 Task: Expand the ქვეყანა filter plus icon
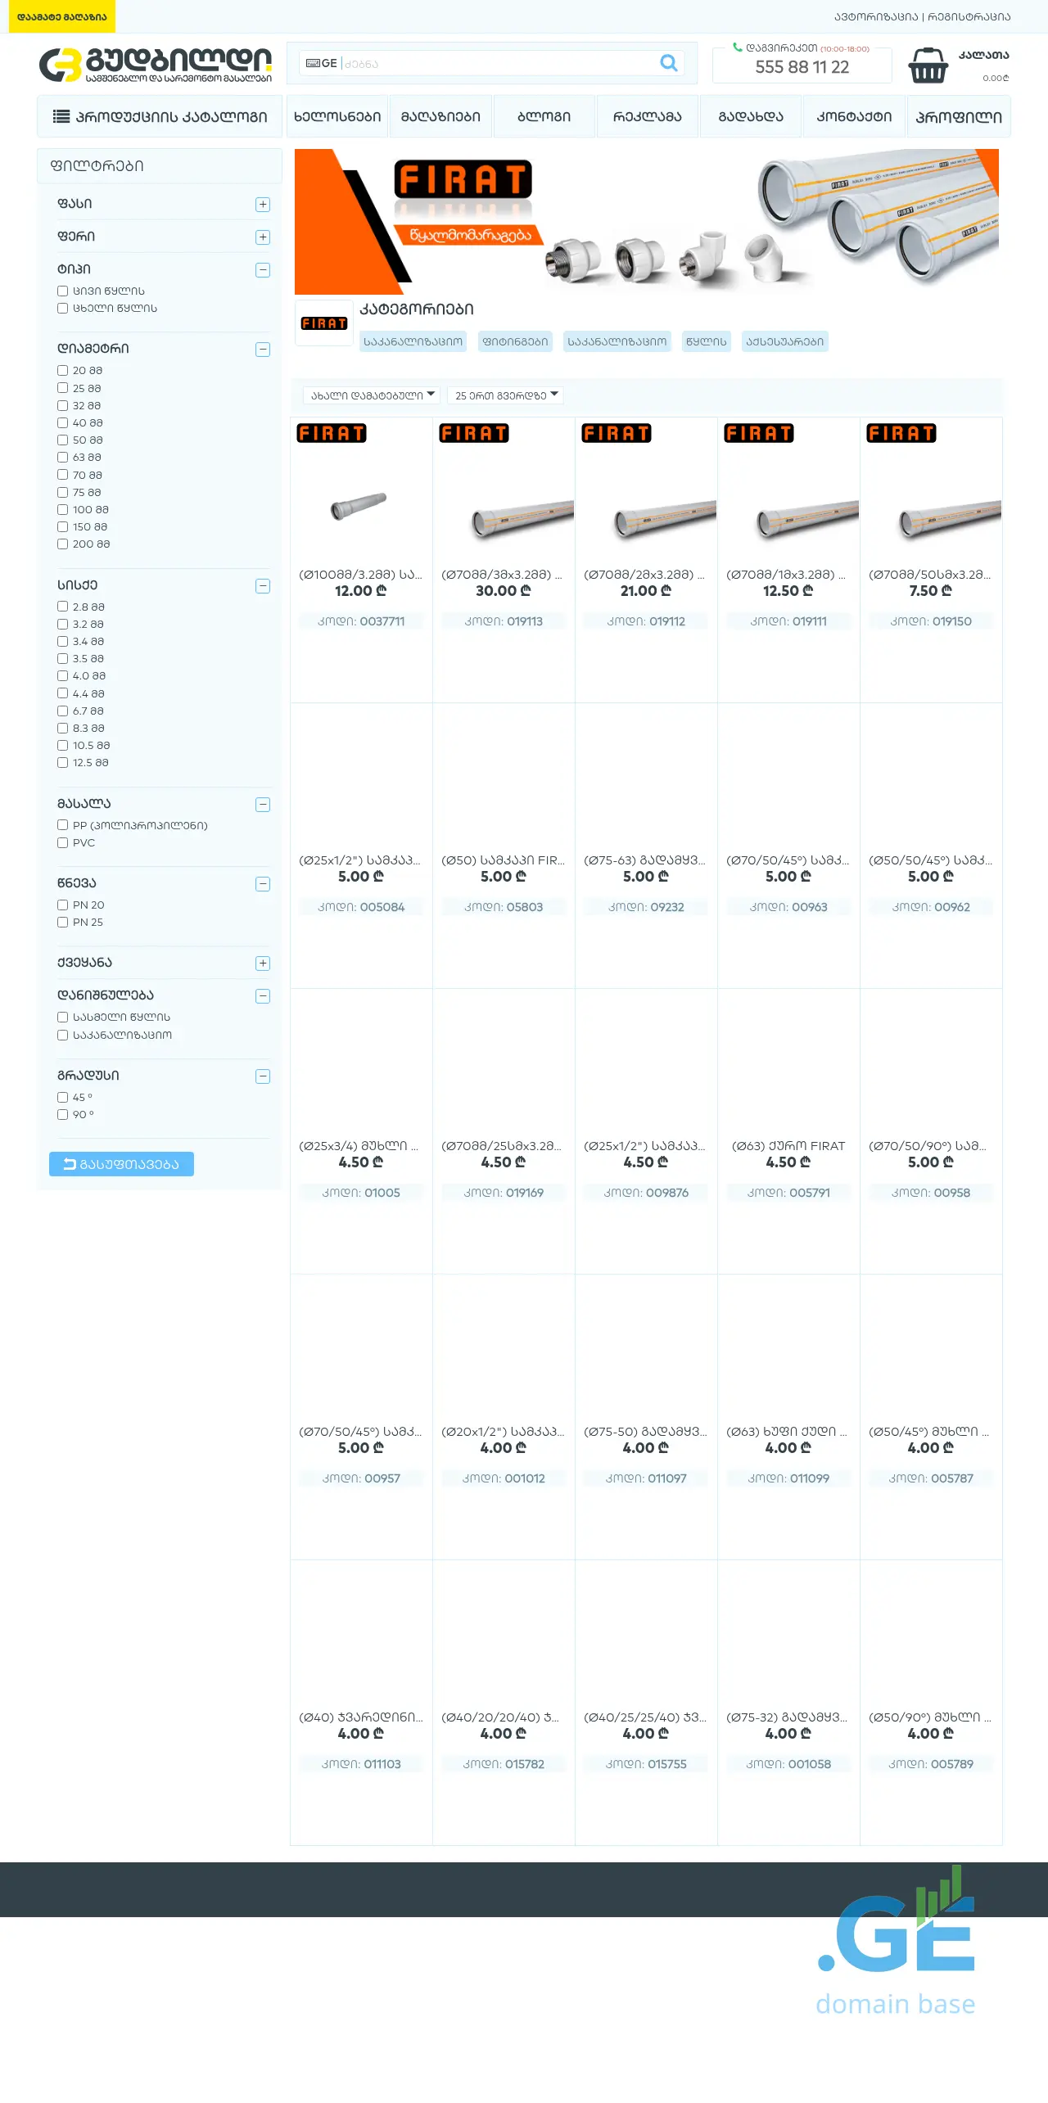(263, 963)
